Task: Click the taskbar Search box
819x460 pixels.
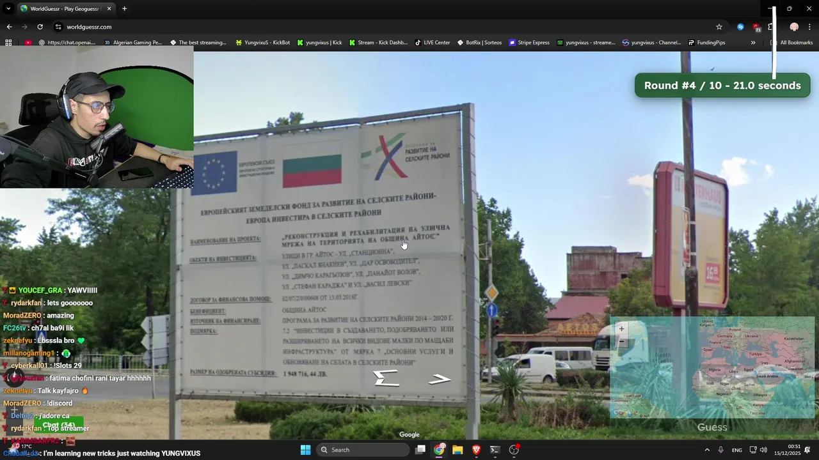Action: click(x=363, y=450)
